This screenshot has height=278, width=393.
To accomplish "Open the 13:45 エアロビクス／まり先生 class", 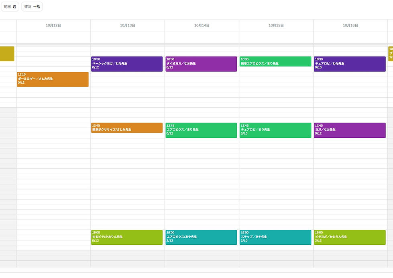I will 201,130.
